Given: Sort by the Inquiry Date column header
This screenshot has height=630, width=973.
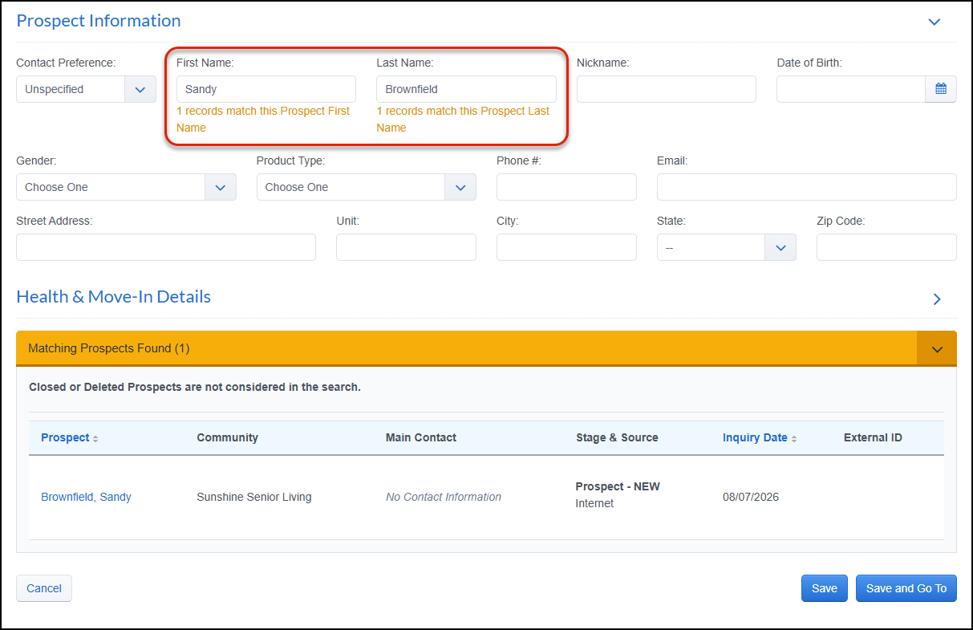Looking at the screenshot, I should pyautogui.click(x=760, y=438).
